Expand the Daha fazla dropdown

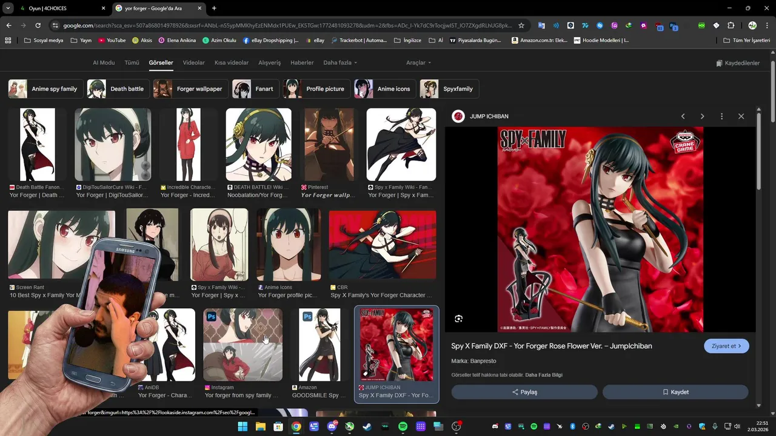coord(340,63)
